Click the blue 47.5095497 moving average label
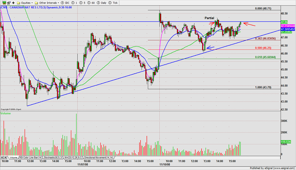 [288, 29]
